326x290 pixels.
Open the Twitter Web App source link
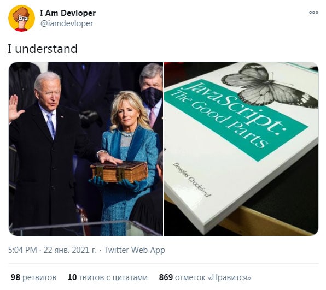[135, 250]
